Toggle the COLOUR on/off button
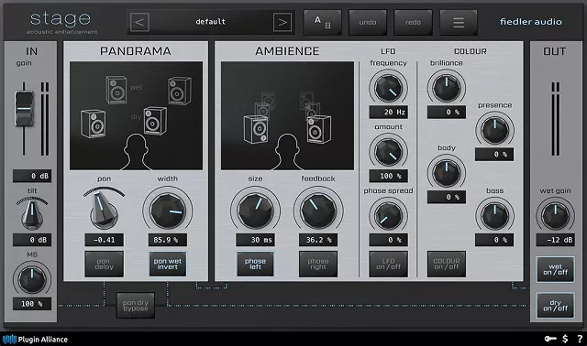This screenshot has width=587, height=346. point(447,264)
